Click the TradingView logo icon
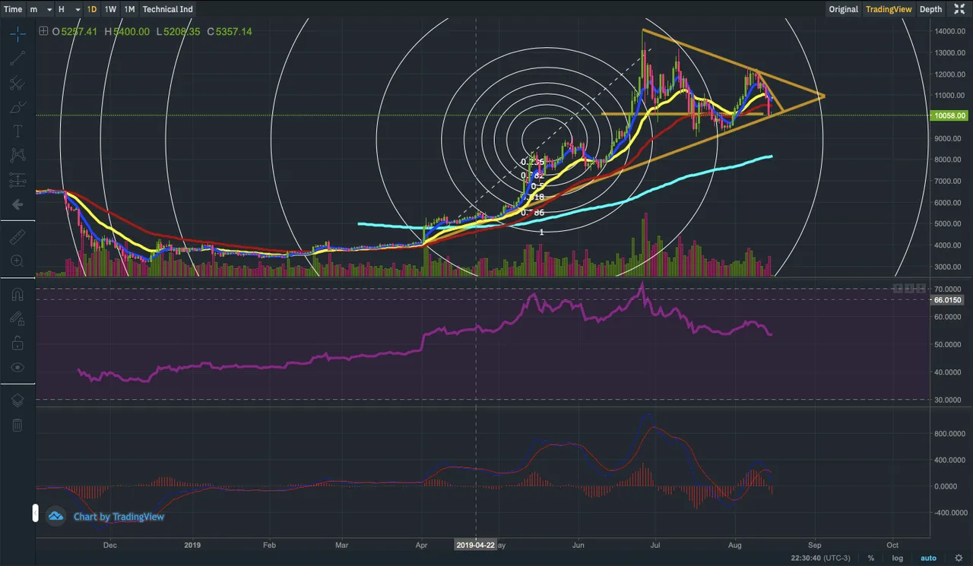This screenshot has width=973, height=566. [55, 517]
